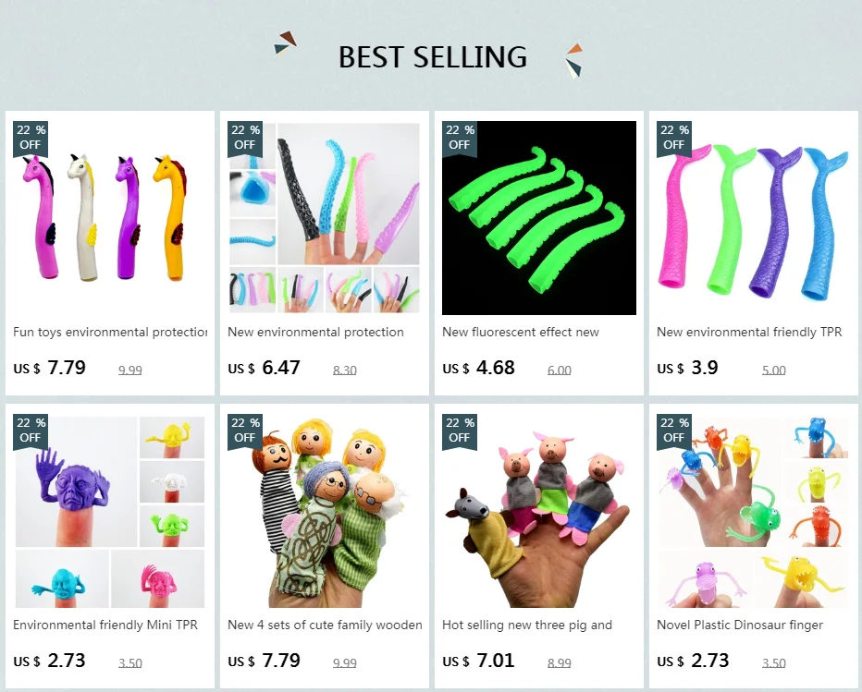Image resolution: width=862 pixels, height=692 pixels.
Task: Open the unicorn finger toys product image
Action: [110, 218]
